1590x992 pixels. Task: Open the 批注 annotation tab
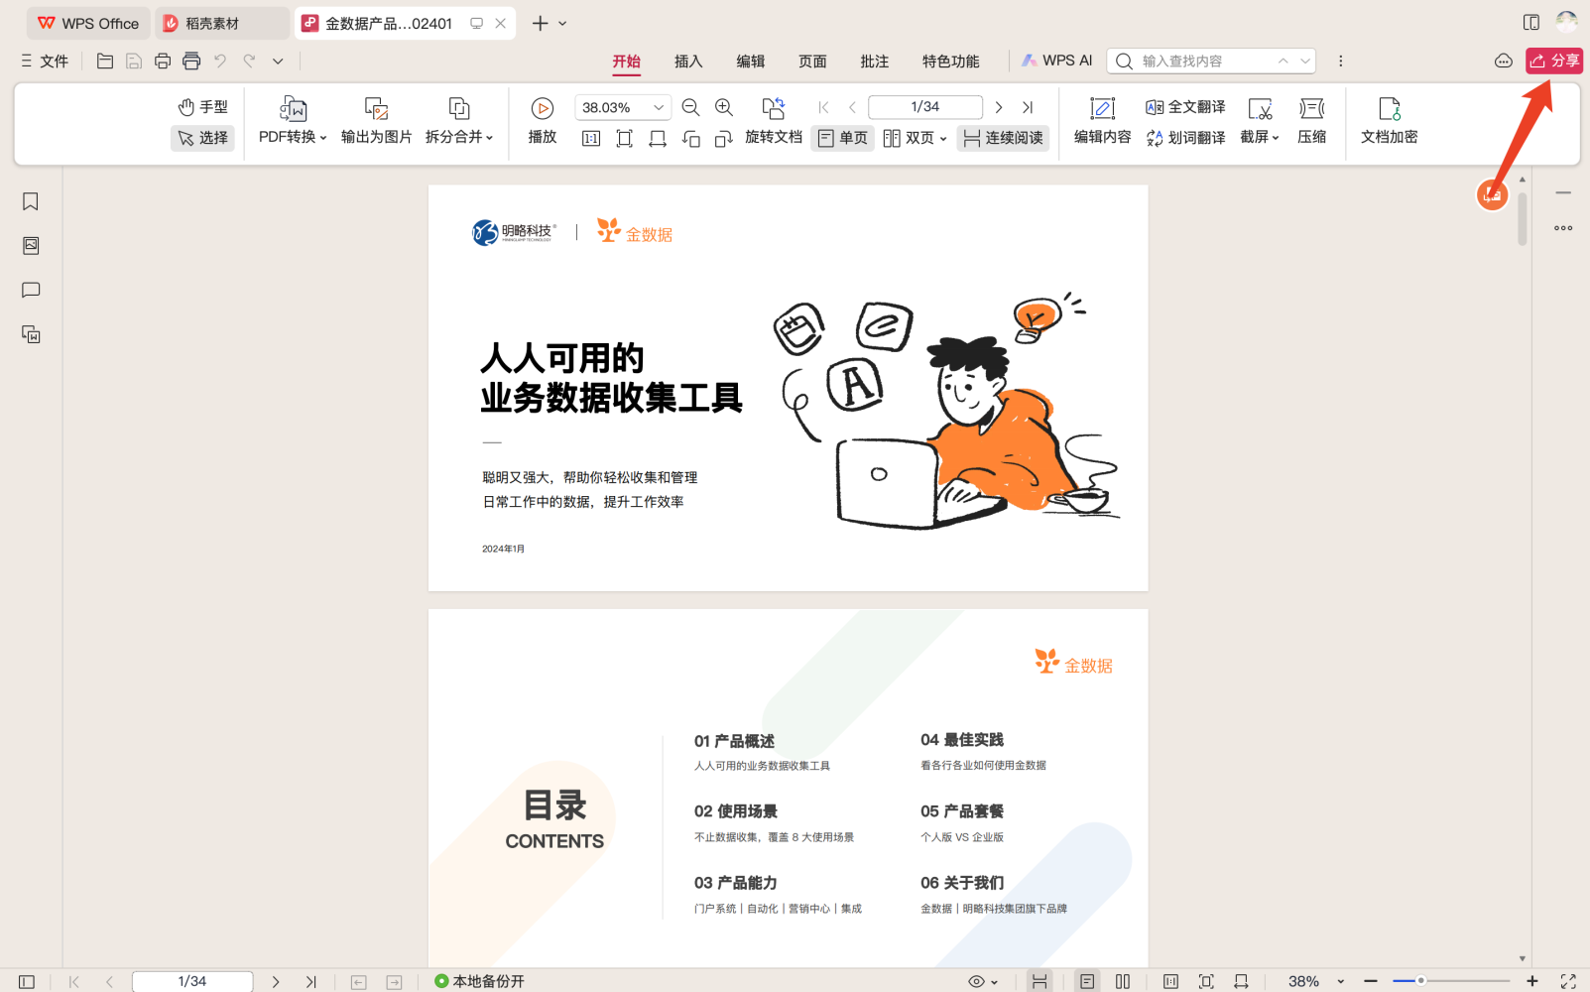(874, 62)
